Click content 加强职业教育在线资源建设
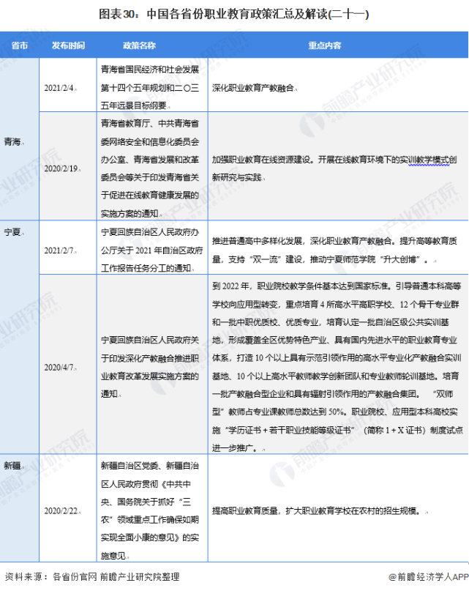The height and width of the screenshot is (591, 469). (x=334, y=168)
